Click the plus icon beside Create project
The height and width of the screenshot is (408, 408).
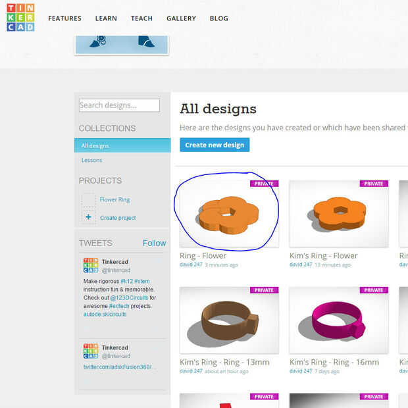pos(88,217)
